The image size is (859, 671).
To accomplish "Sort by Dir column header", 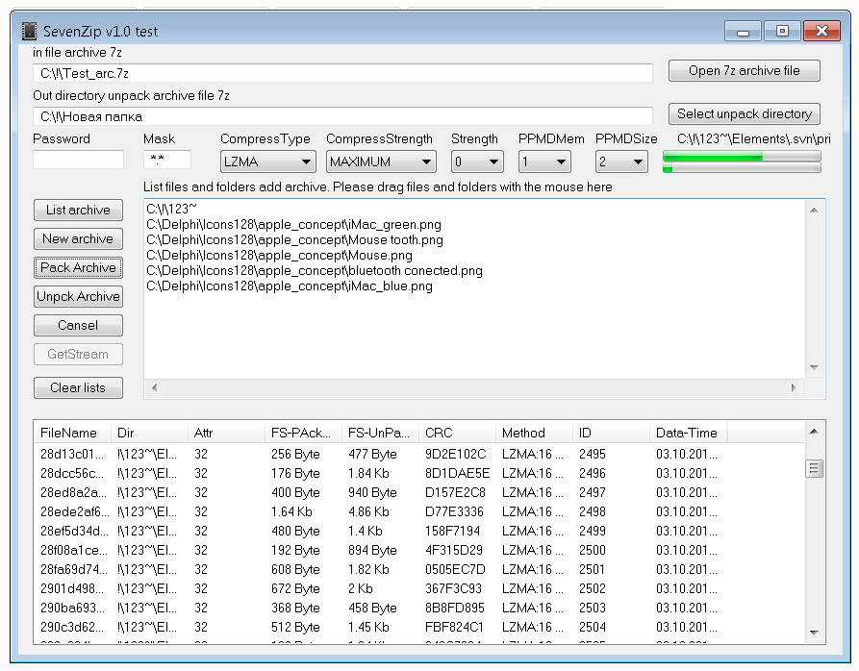I will (x=149, y=433).
